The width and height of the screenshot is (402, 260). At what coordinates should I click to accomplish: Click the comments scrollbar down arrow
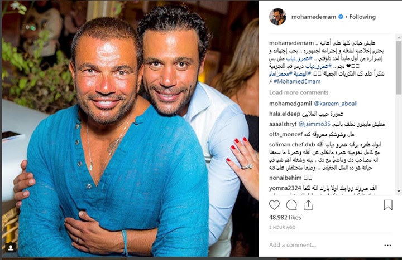tap(399, 191)
